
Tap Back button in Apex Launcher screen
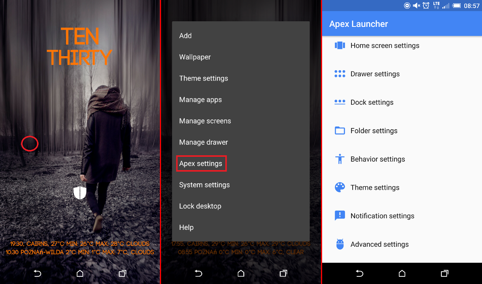point(359,274)
